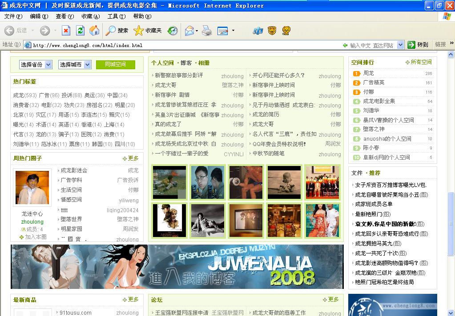Refresh the page with green arrows icon
This screenshot has height=316, width=455.
pos(80,31)
